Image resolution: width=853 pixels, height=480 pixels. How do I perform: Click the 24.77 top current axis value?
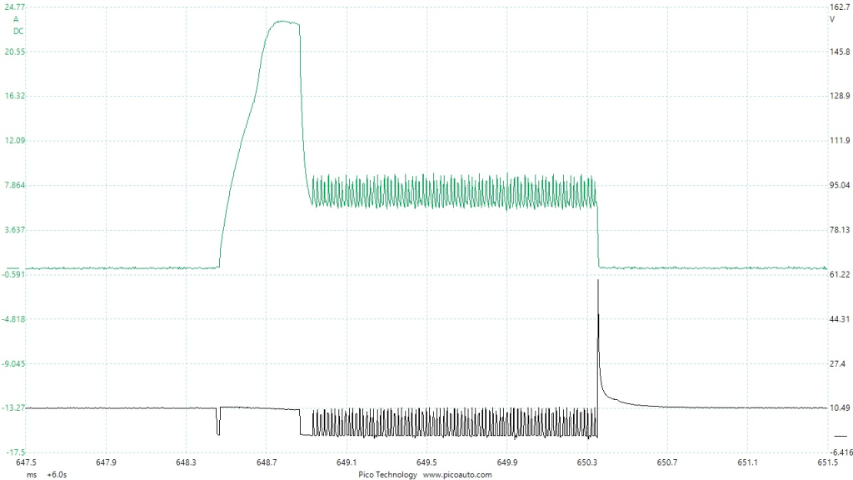click(x=17, y=7)
